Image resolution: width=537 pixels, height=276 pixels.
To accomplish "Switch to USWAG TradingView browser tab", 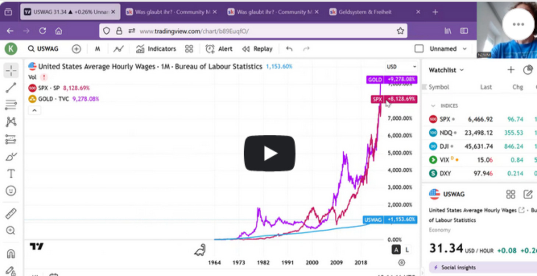I will pos(70,12).
